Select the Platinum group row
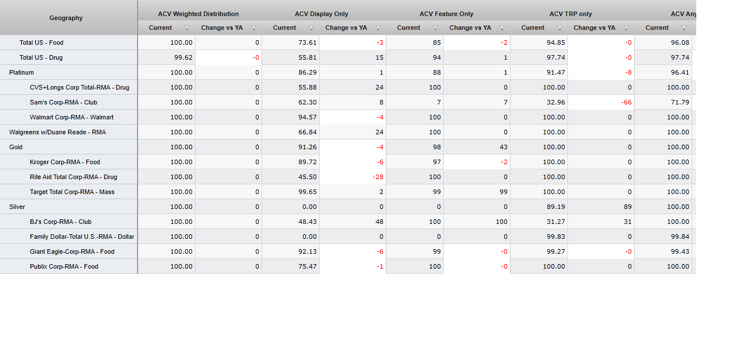The height and width of the screenshot is (337, 729). tap(21, 72)
